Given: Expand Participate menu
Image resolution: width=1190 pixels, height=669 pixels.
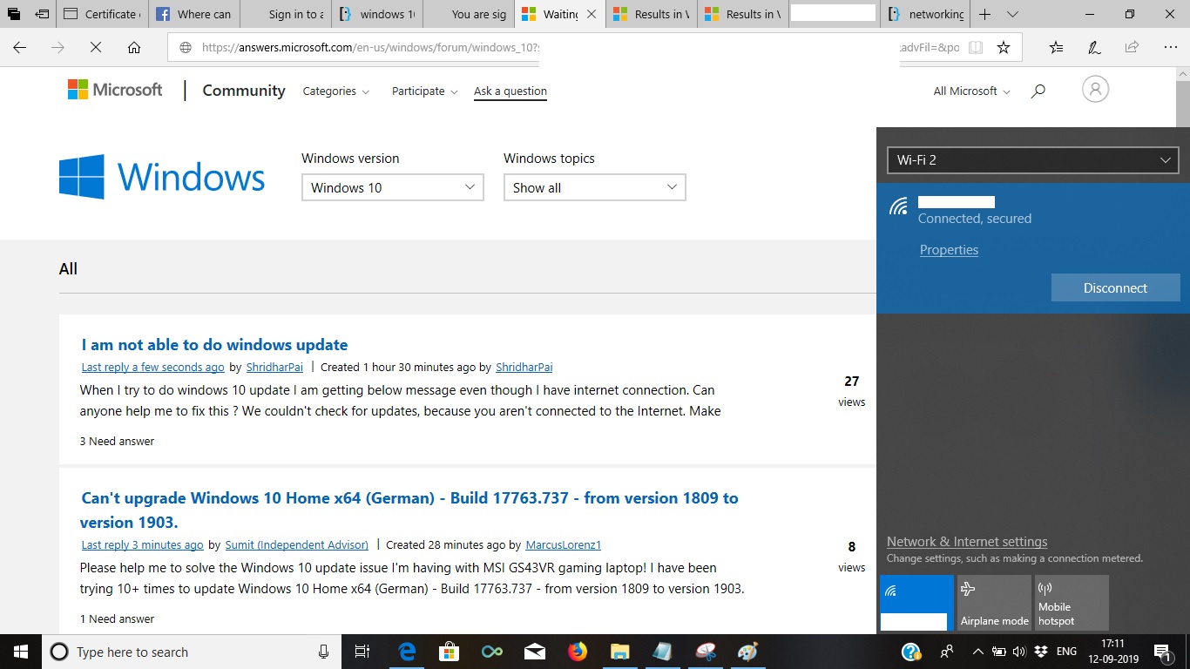Looking at the screenshot, I should [x=425, y=91].
